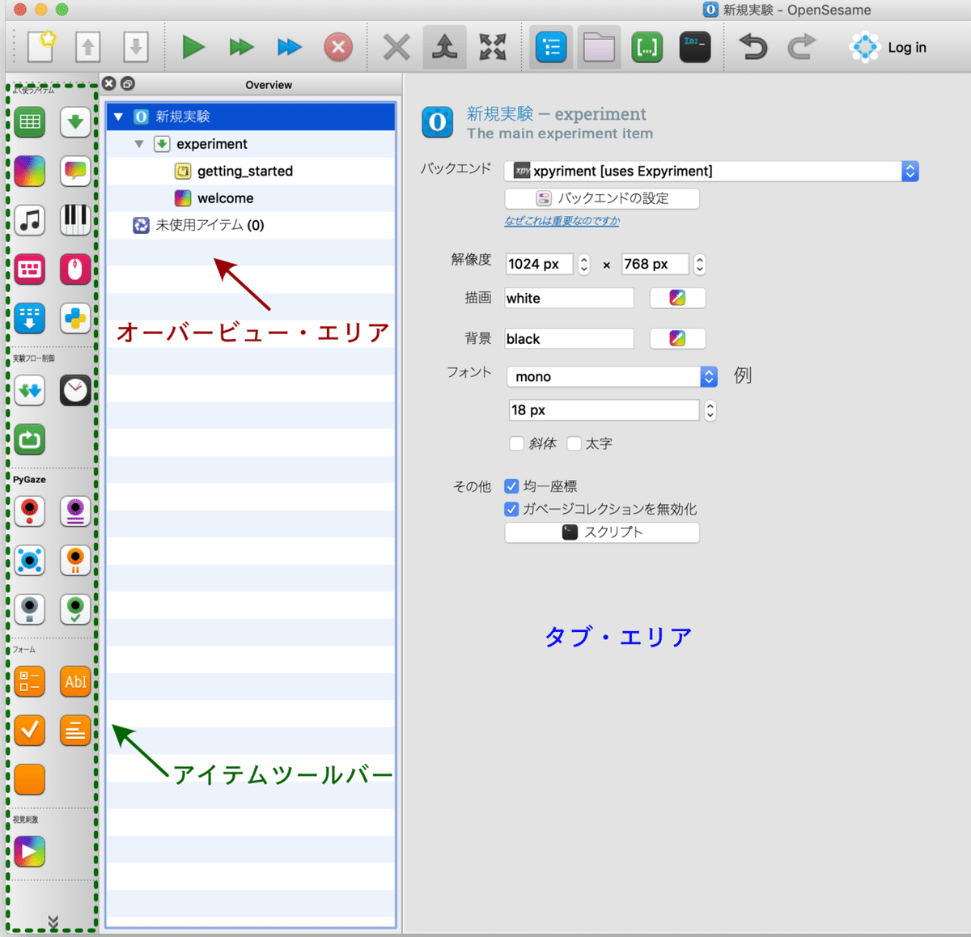The width and height of the screenshot is (971, 937).
Task: Select the loop table item icon
Action: (x=30, y=122)
